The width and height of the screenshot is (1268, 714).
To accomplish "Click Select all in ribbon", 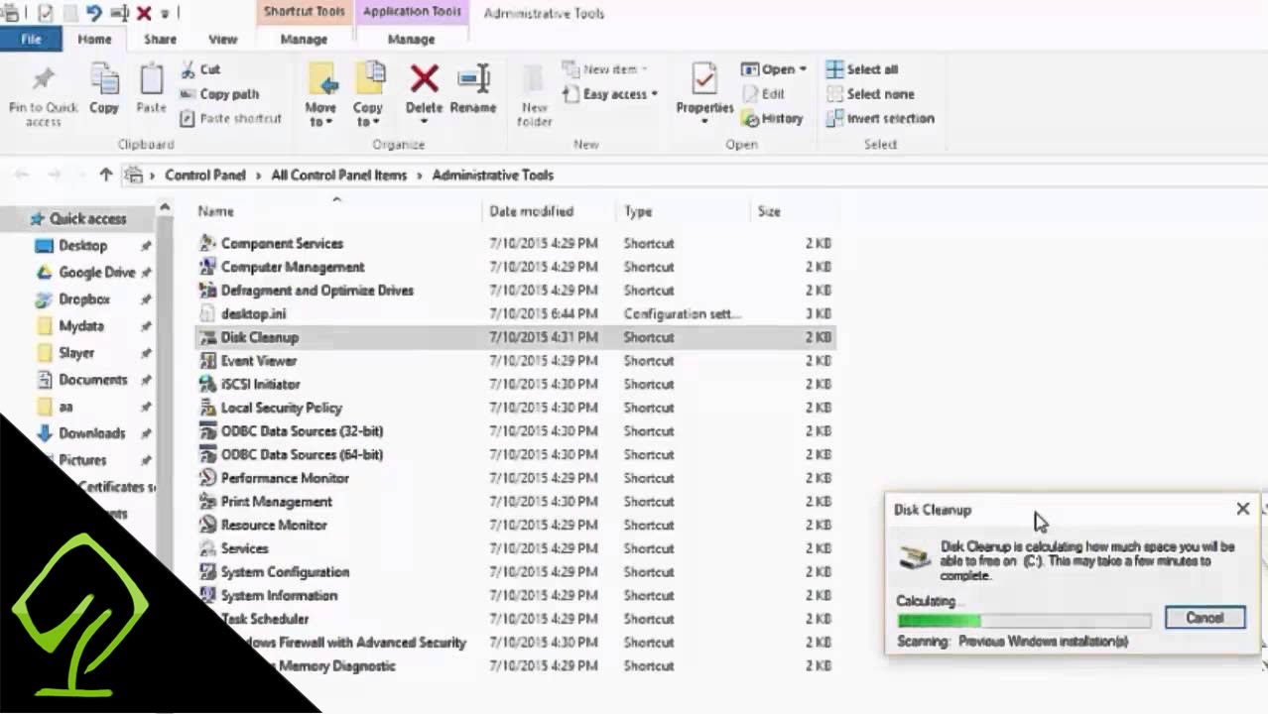I will click(861, 69).
